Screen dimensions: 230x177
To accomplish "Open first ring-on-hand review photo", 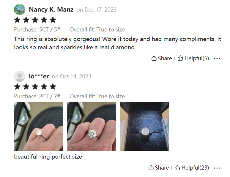I will pyautogui.click(x=39, y=127).
